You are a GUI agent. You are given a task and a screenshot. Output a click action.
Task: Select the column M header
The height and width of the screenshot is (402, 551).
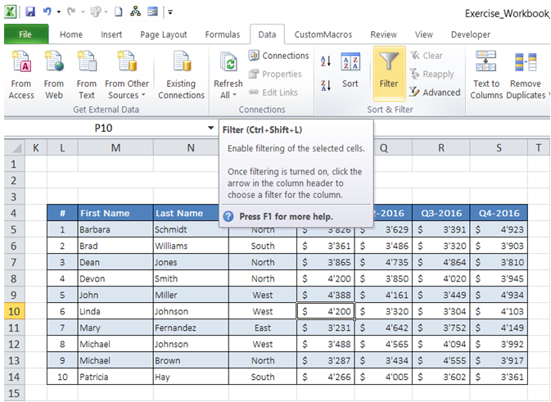115,147
